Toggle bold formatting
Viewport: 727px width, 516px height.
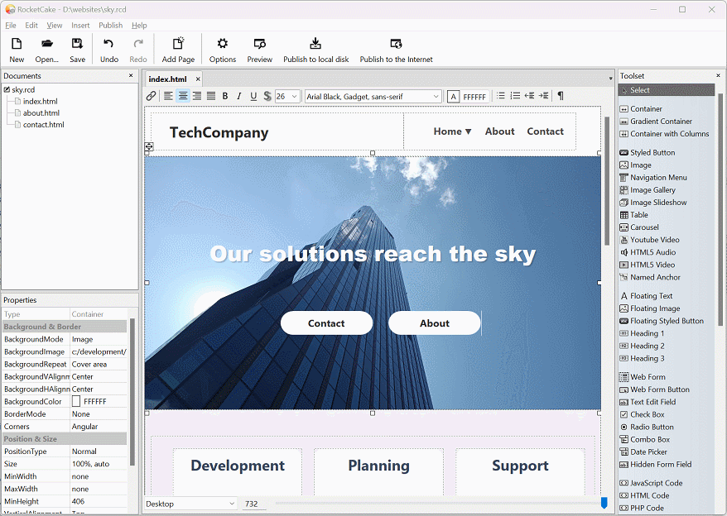click(x=224, y=95)
